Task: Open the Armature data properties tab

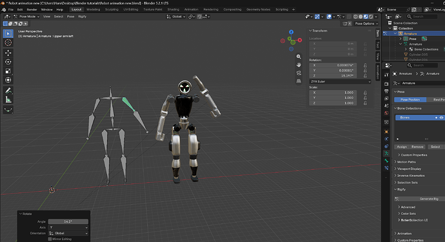Action: coord(386,153)
